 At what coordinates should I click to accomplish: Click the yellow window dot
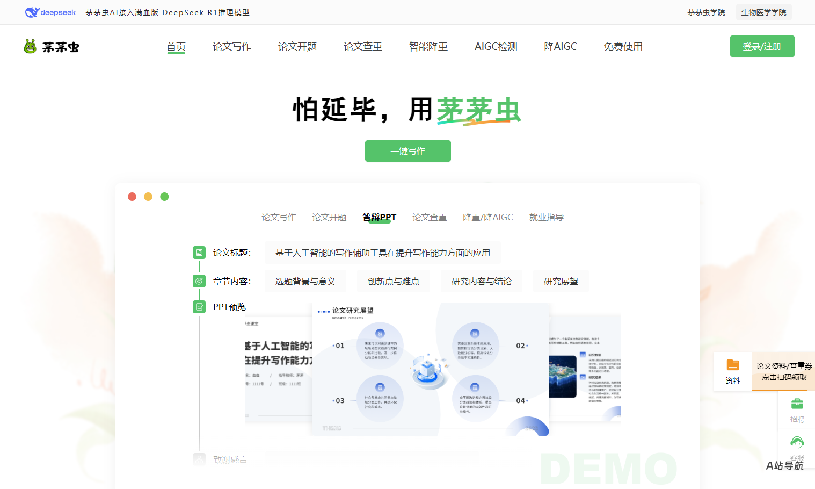[x=148, y=197]
